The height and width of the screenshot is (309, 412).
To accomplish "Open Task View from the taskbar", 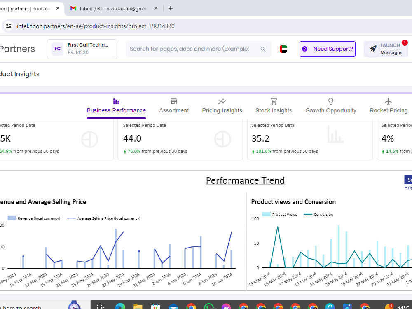I will pyautogui.click(x=101, y=307).
